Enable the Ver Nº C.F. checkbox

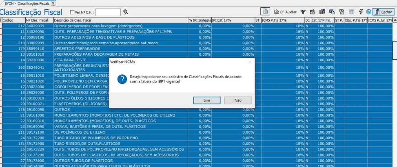click(72, 12)
